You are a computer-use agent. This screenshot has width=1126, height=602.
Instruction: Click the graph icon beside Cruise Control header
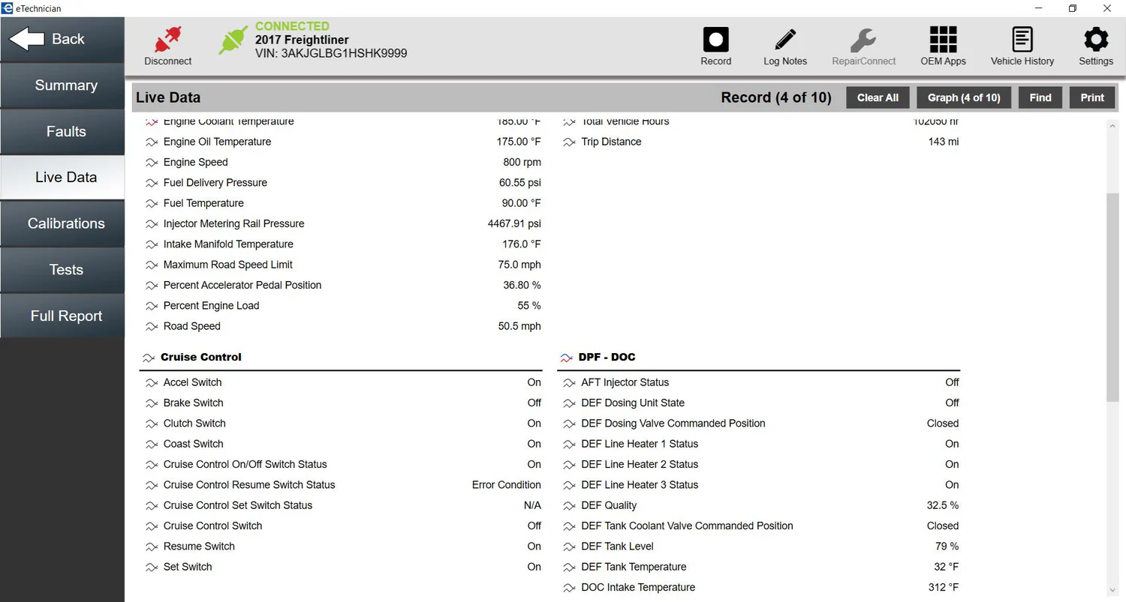[x=149, y=358]
